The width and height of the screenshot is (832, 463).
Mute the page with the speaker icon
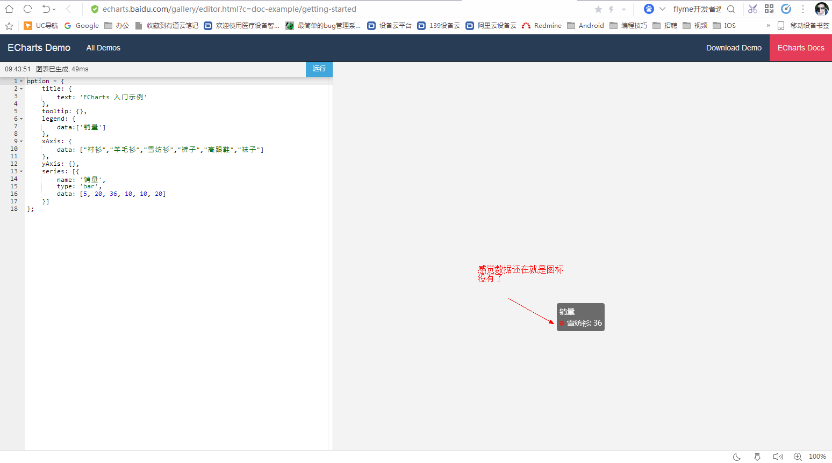click(x=778, y=457)
